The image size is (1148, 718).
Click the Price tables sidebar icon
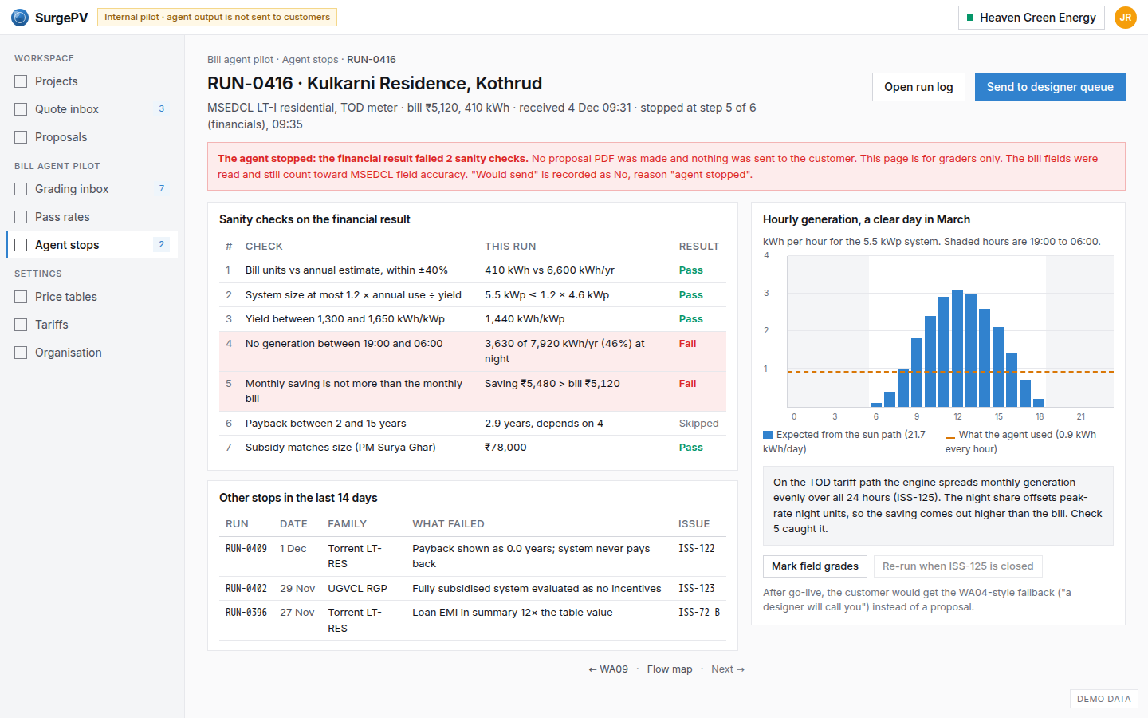click(x=21, y=297)
